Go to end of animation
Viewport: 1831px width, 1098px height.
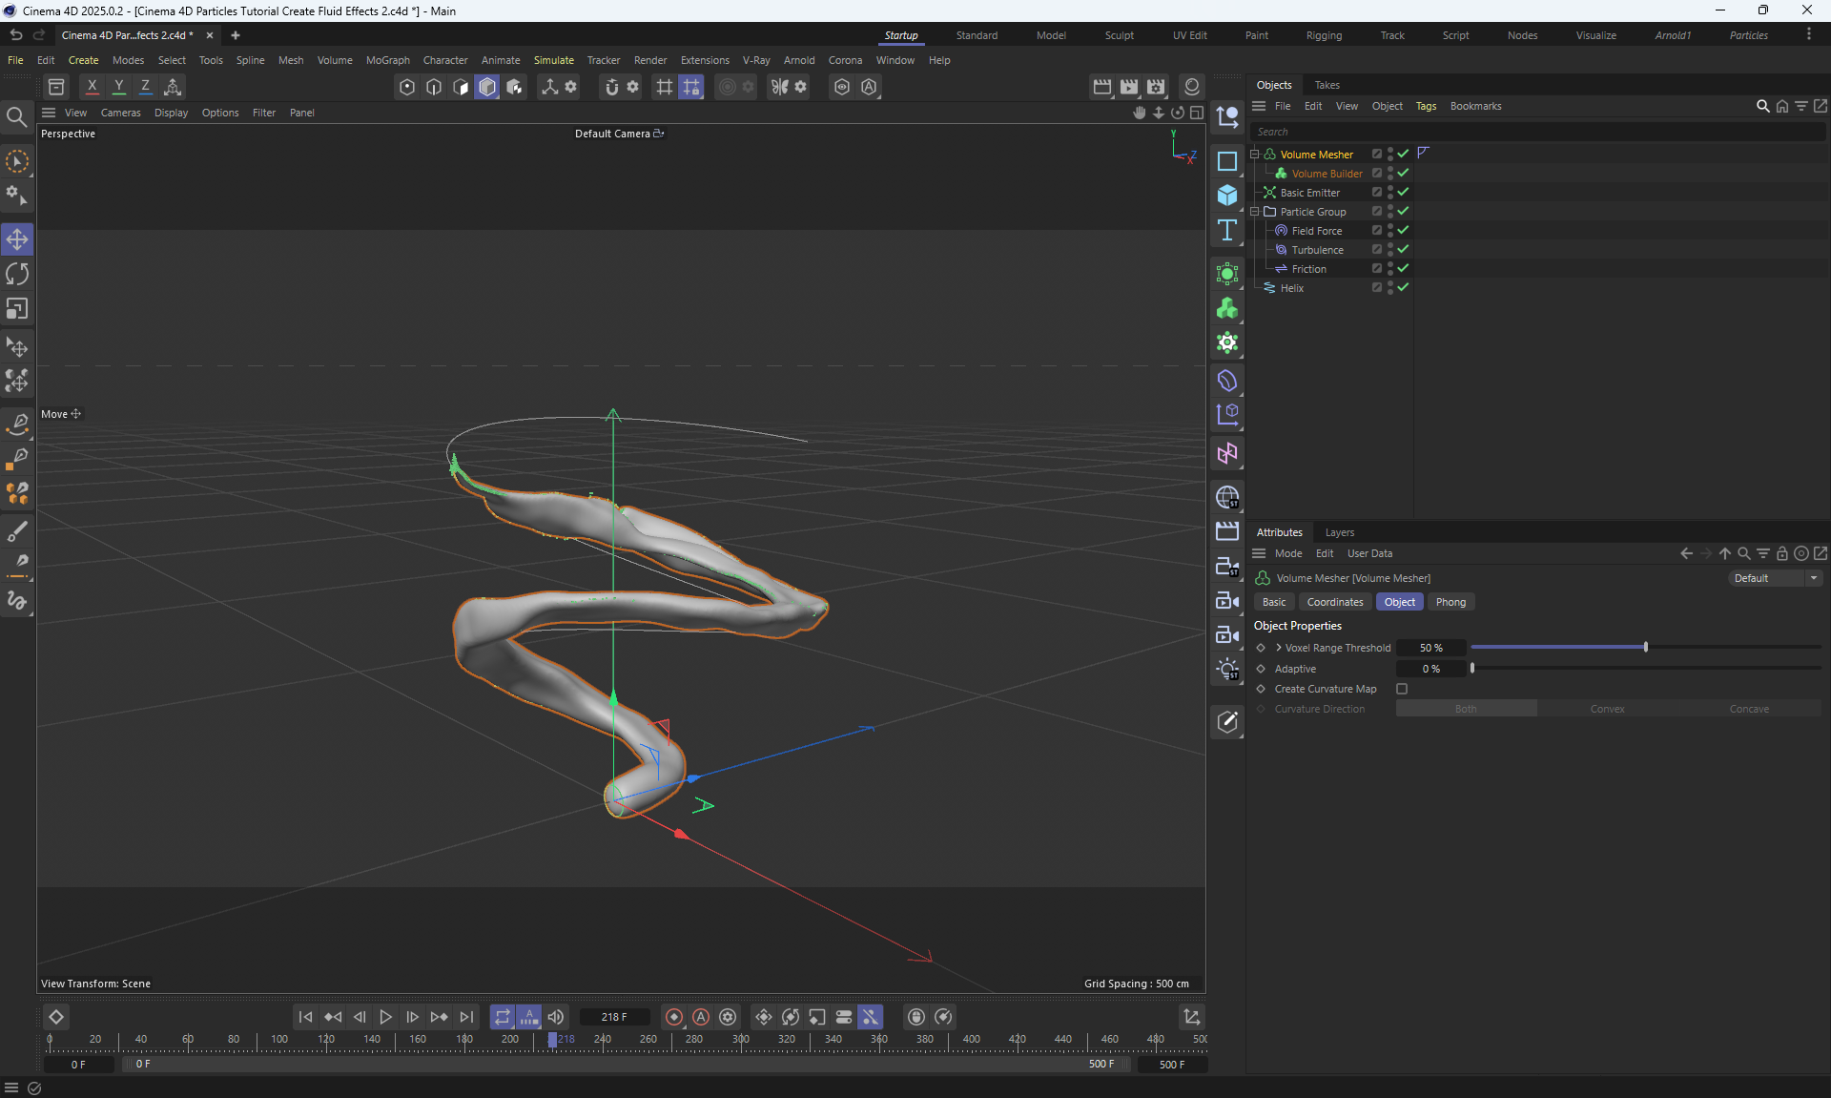click(466, 1017)
